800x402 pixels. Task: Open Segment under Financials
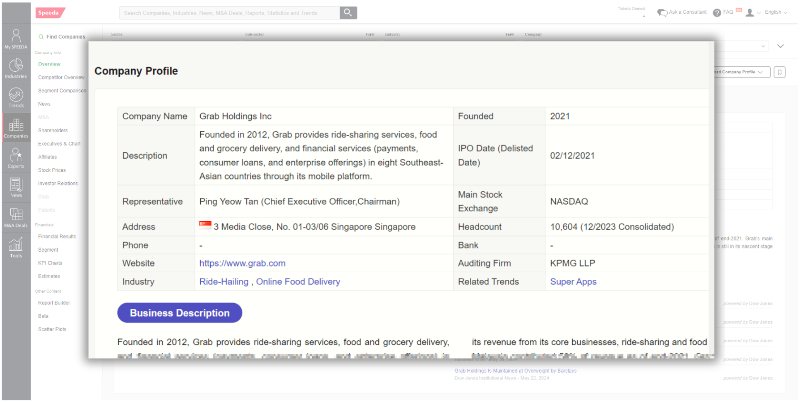pos(48,250)
